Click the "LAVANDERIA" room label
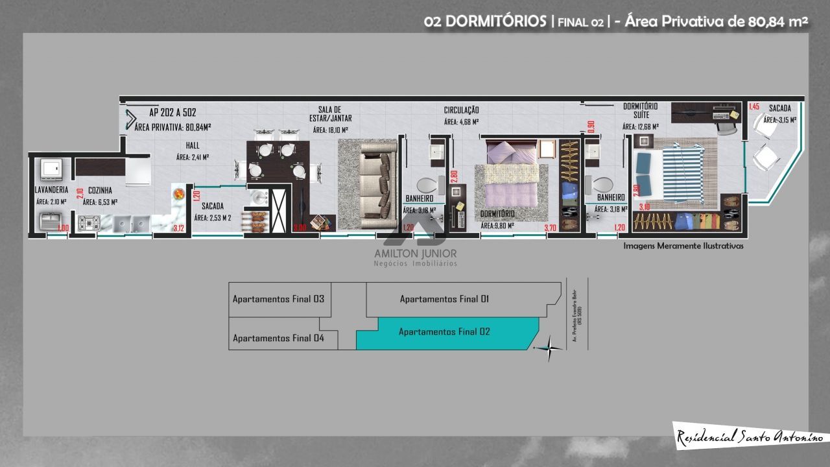The image size is (830, 467). coord(52,190)
